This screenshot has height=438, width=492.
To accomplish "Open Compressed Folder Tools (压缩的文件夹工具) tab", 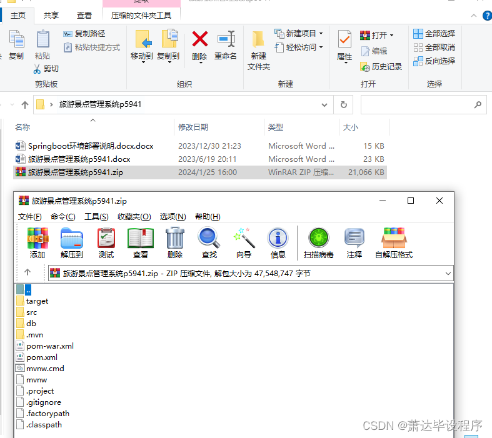I will pos(141,16).
